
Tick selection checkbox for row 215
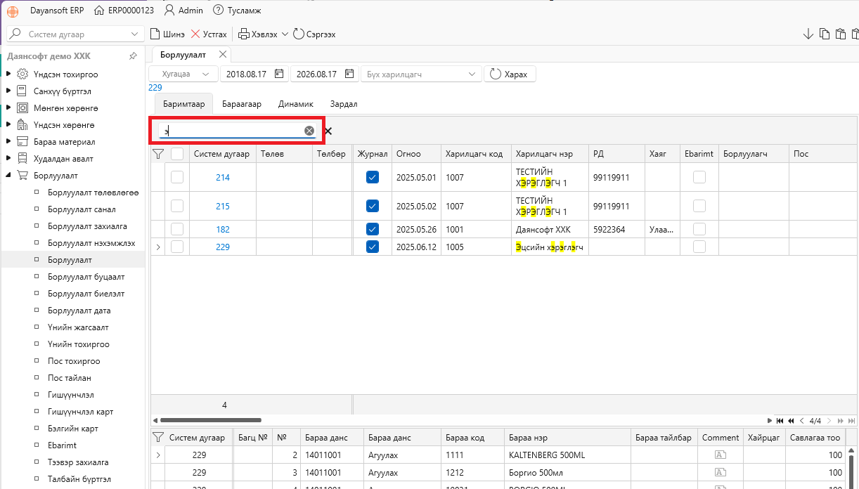click(177, 206)
